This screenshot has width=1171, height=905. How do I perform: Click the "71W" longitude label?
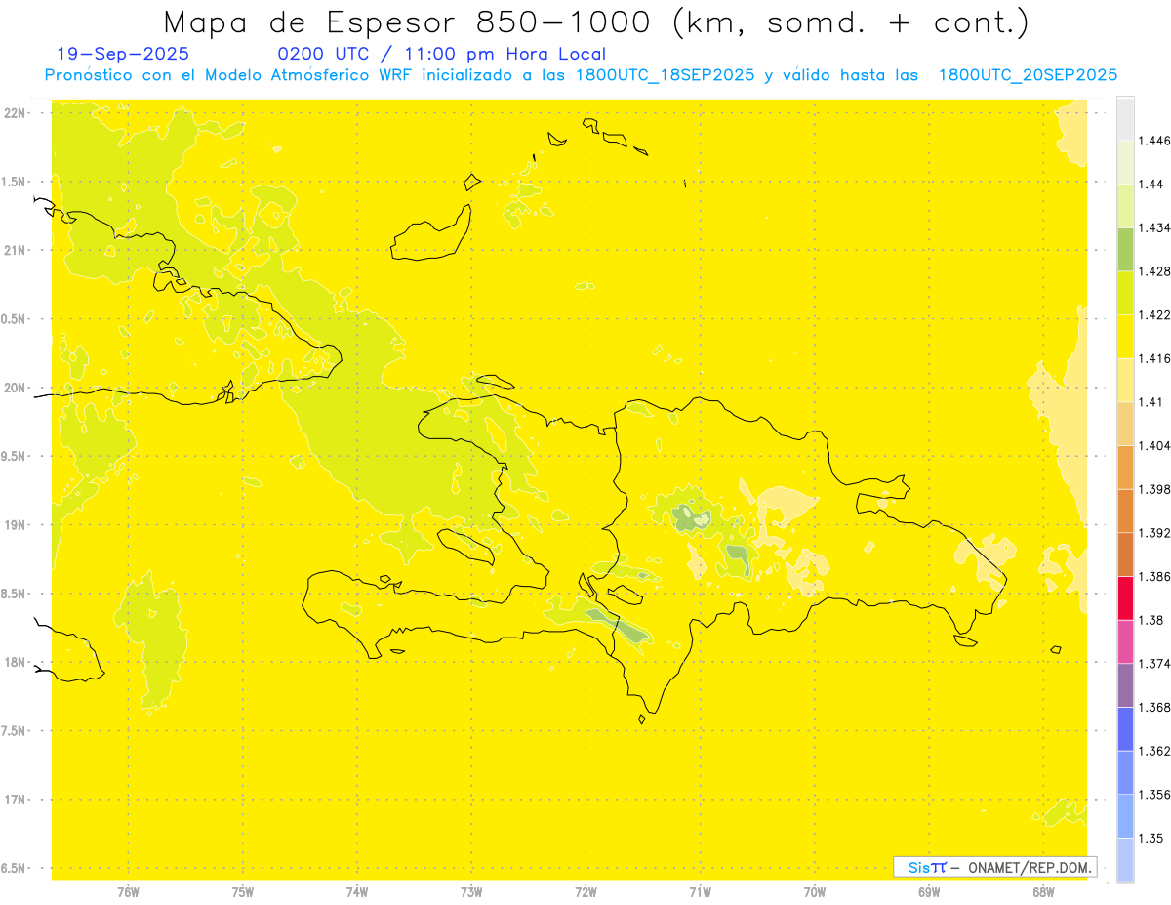pos(700,892)
